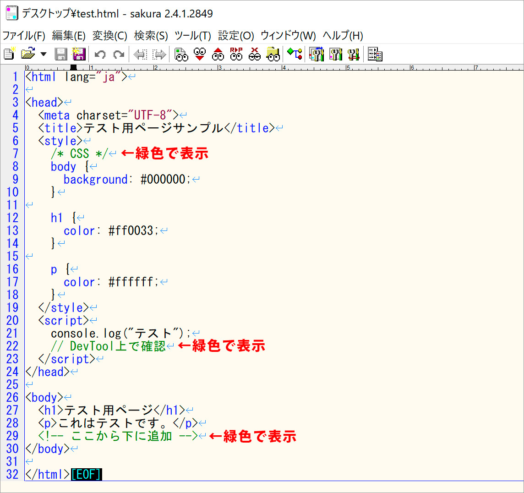Click line number 22 in the gutter
This screenshot has height=493, width=524.
[x=12, y=346]
